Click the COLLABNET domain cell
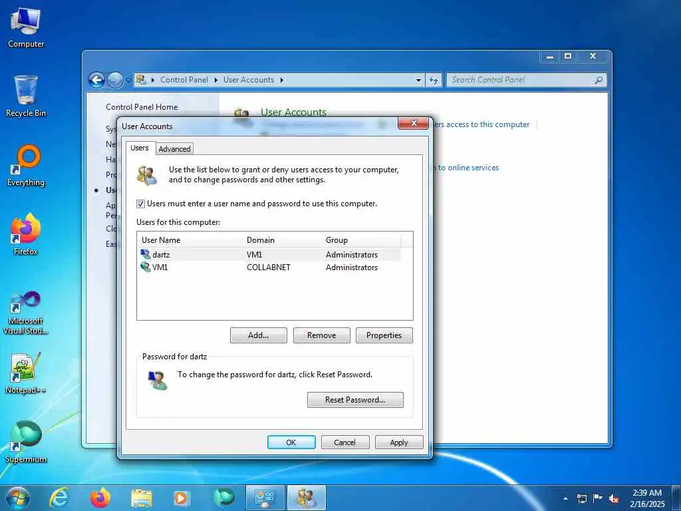681x511 pixels. pyautogui.click(x=269, y=267)
